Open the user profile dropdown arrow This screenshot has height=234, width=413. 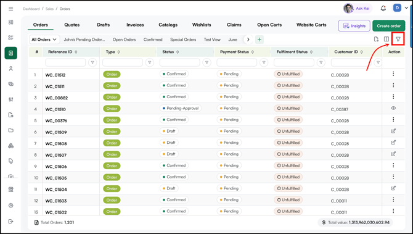[406, 8]
